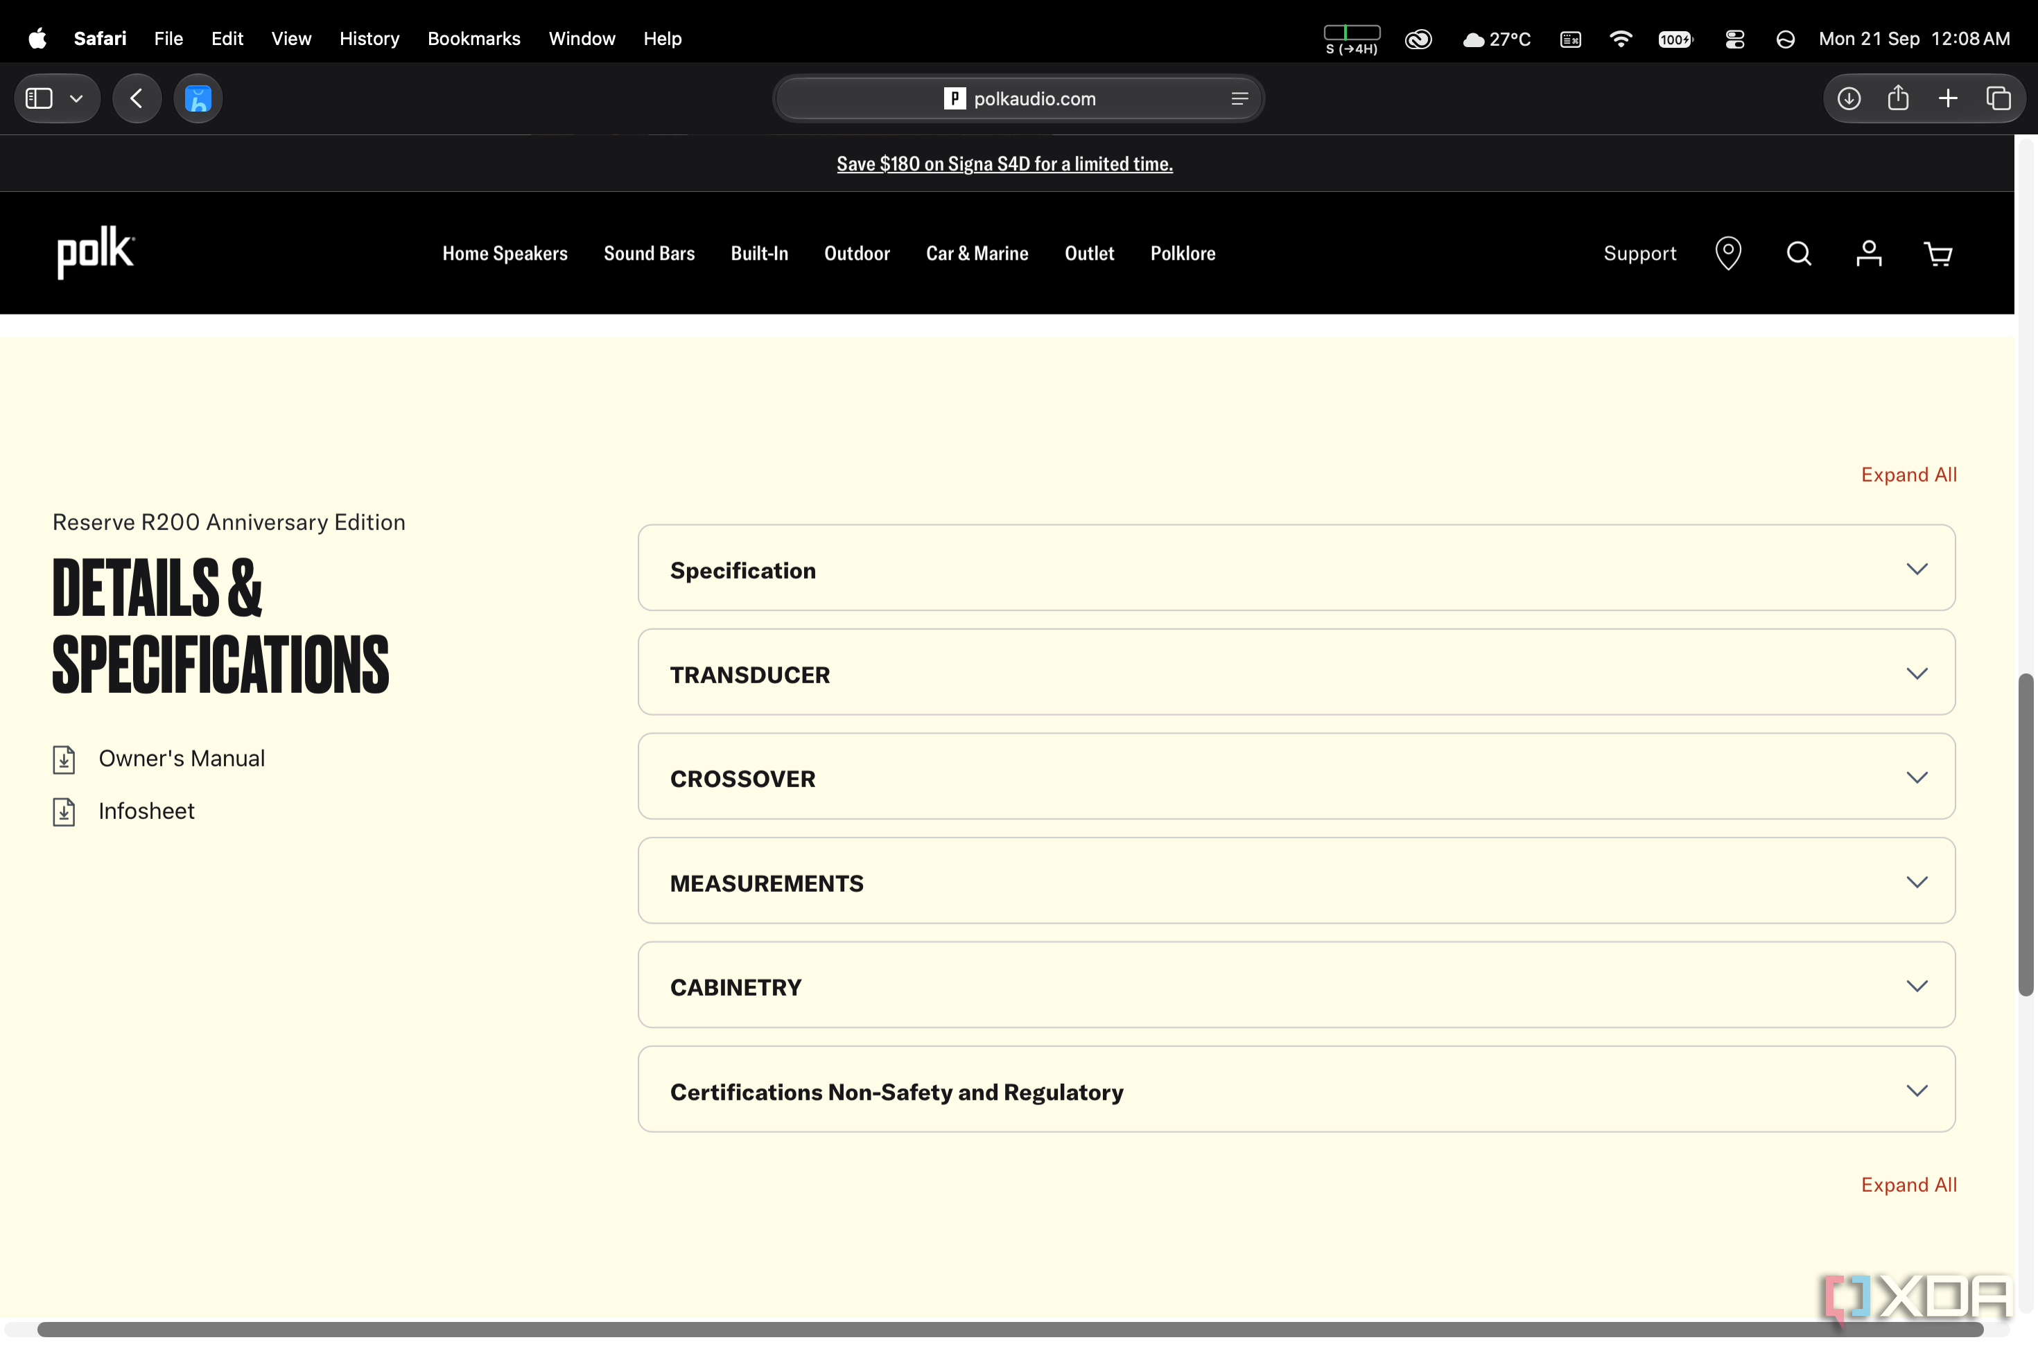Viewport: 2038px width, 1358px height.
Task: Show Safari downloads
Action: pos(1849,98)
